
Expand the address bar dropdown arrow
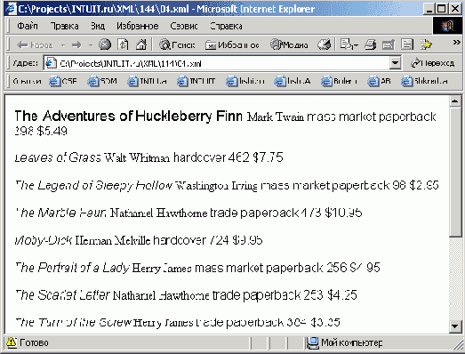click(x=395, y=63)
